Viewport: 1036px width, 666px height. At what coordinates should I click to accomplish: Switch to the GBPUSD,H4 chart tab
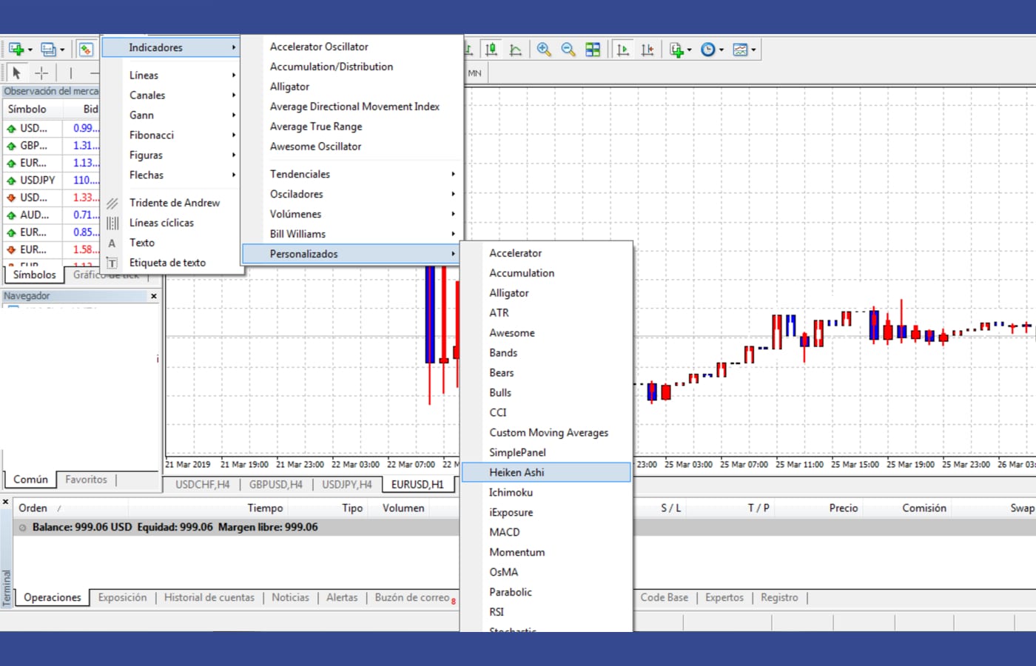click(x=275, y=485)
